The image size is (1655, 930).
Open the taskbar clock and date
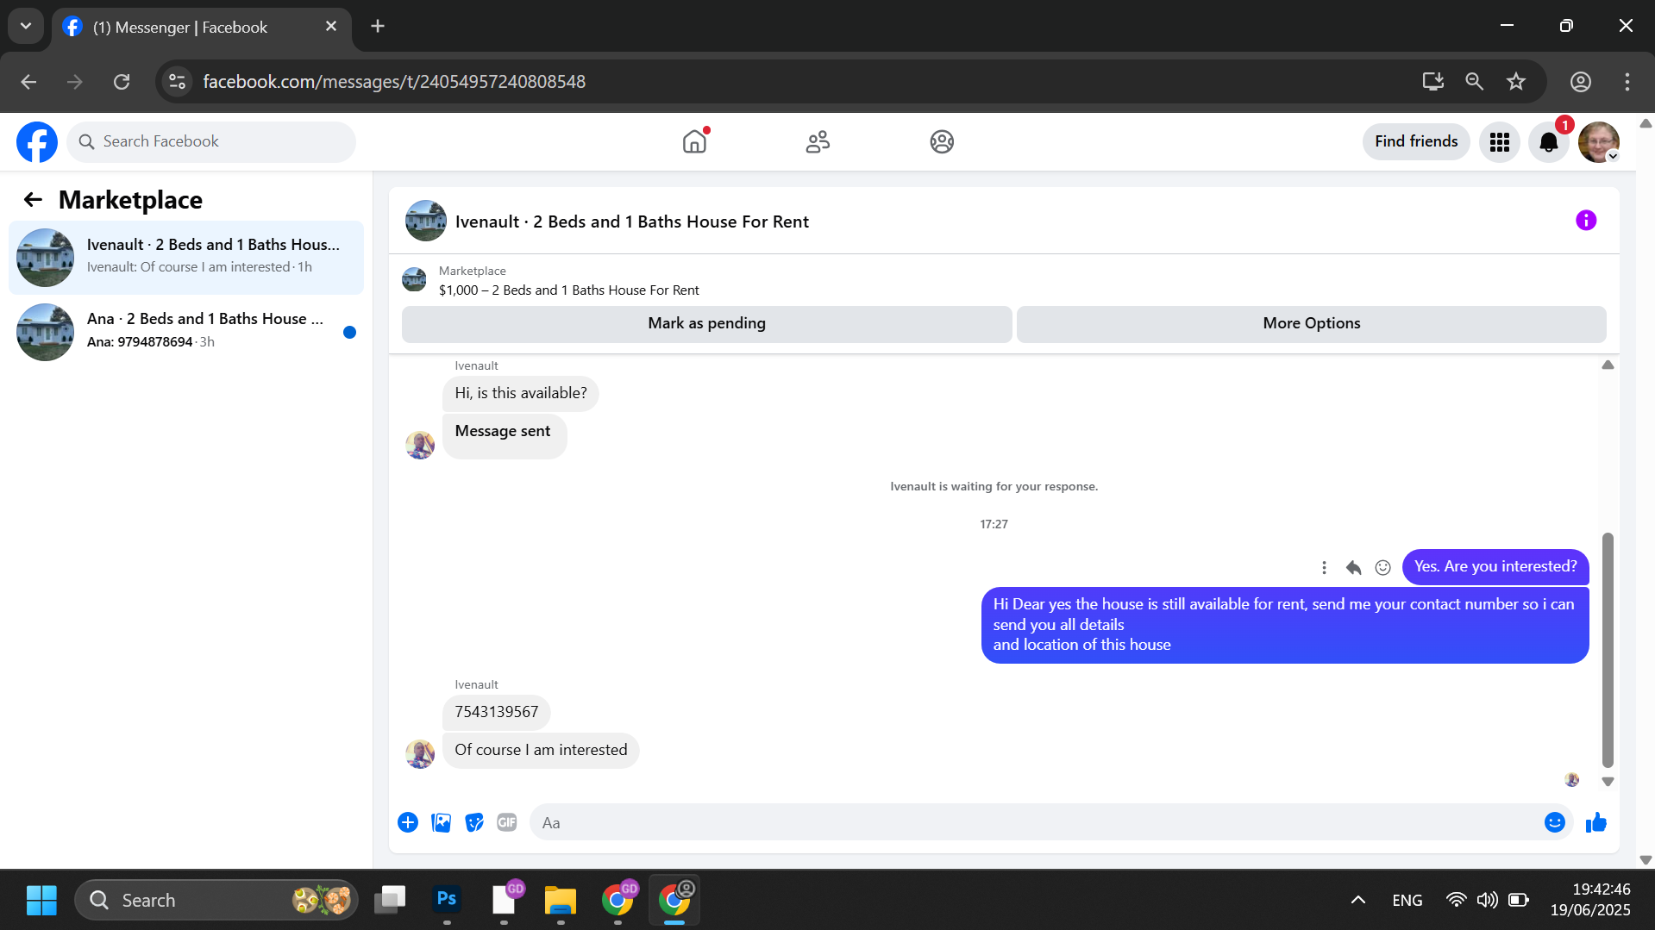[x=1590, y=900]
